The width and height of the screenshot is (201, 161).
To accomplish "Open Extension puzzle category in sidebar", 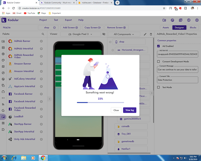I will (3, 129).
